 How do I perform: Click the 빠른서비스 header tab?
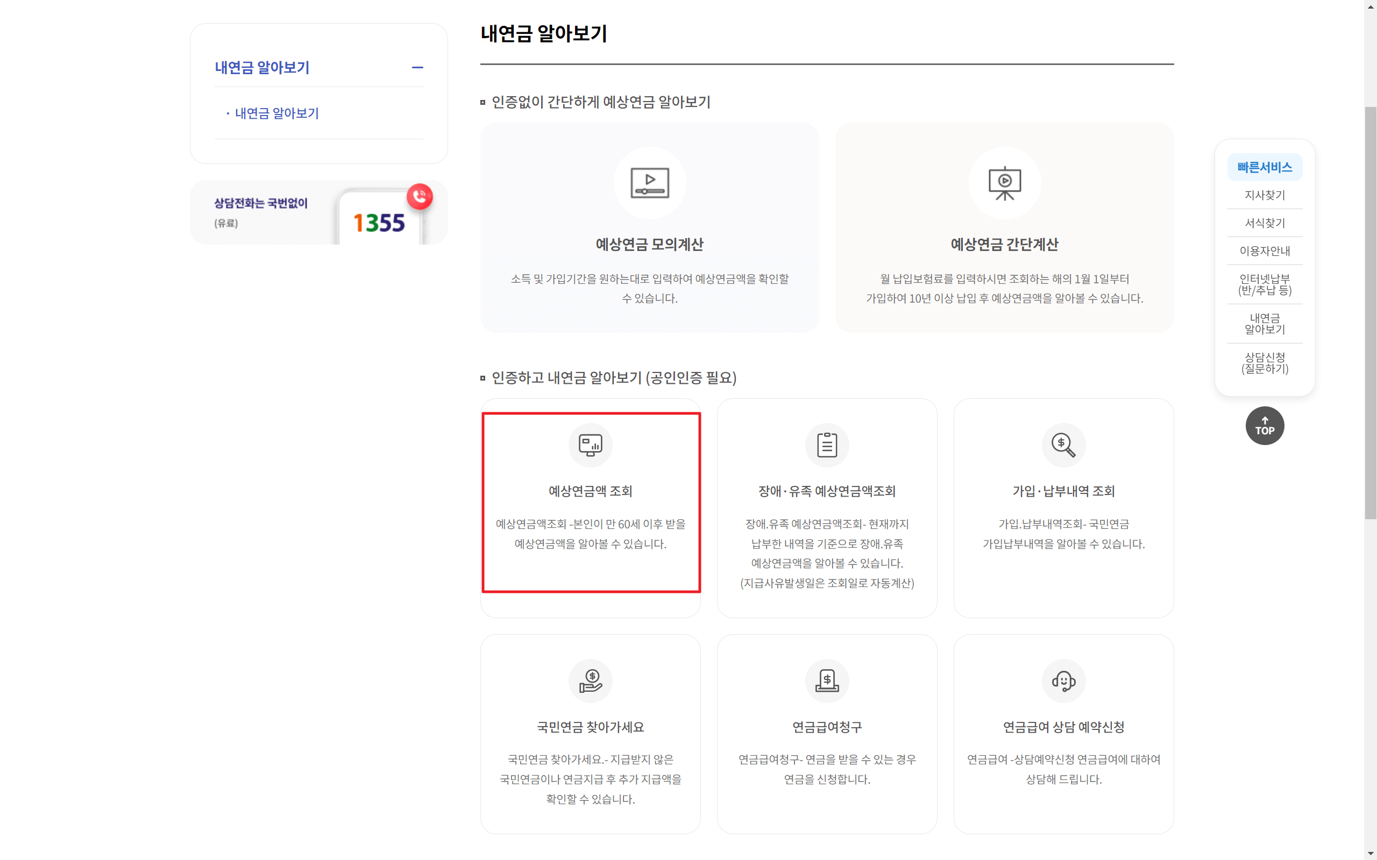coord(1265,167)
